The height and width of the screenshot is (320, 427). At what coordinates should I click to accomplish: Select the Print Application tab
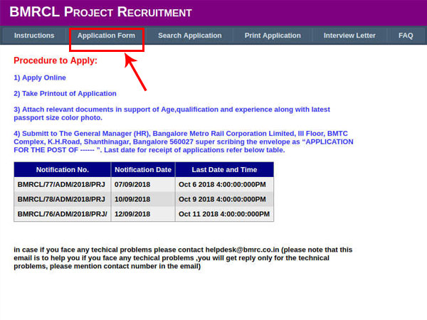273,36
